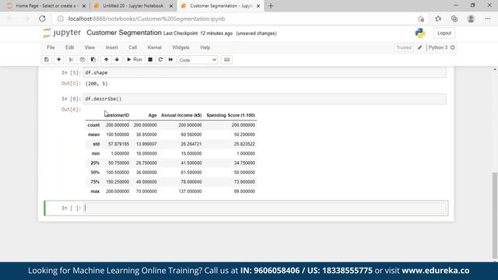The height and width of the screenshot is (280, 498).
Task: Click the Spending Score (1-100) column header
Action: [231, 115]
